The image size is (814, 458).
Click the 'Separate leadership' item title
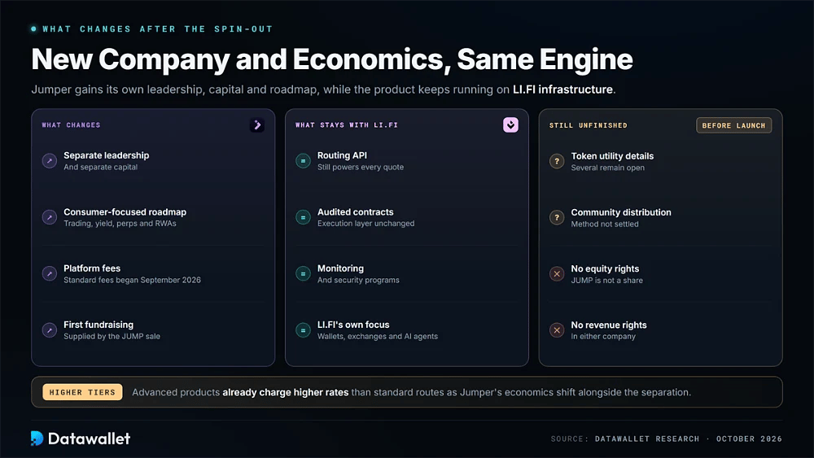coord(107,155)
